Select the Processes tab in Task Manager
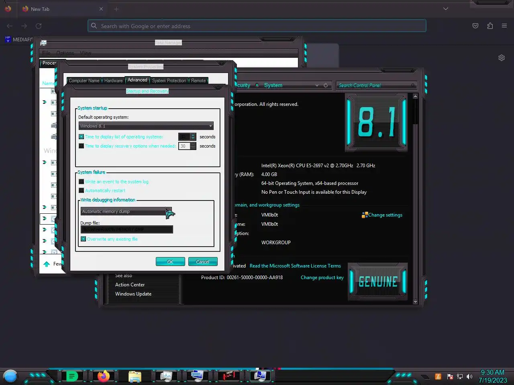 tap(49, 63)
